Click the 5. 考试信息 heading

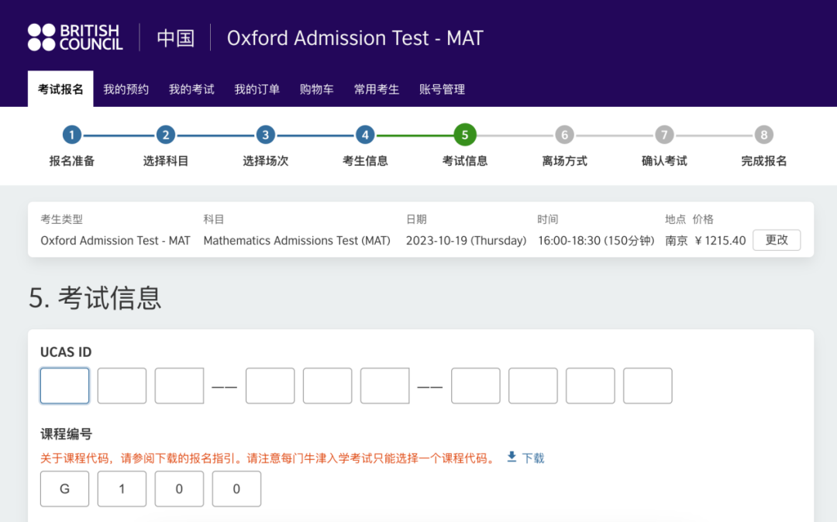click(95, 297)
